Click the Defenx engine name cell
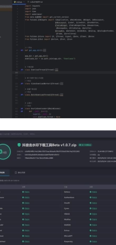Viewport: 116px width, 245px height. coord(67,192)
